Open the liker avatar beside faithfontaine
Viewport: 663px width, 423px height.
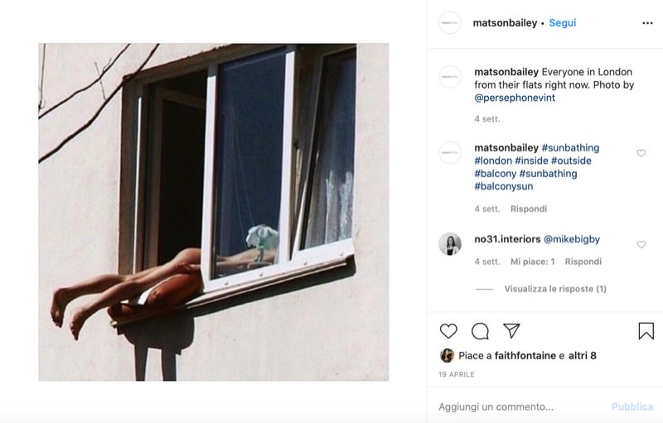click(x=447, y=355)
